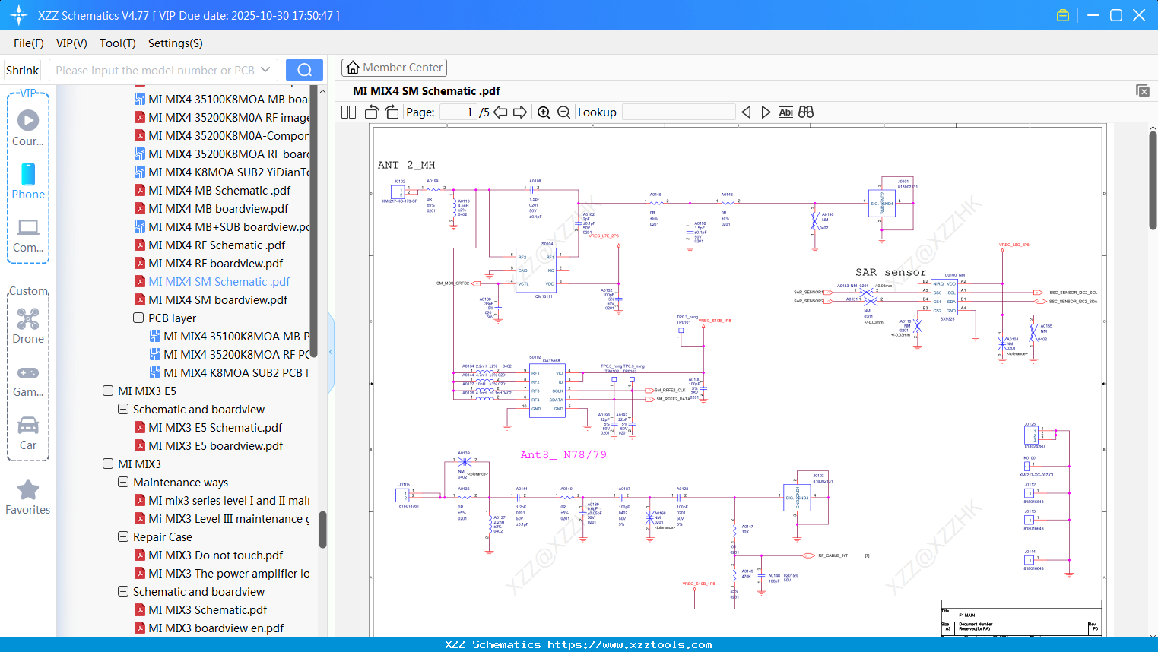This screenshot has height=652, width=1158.
Task: Collapse the Repair Case tree node
Action: click(x=123, y=537)
